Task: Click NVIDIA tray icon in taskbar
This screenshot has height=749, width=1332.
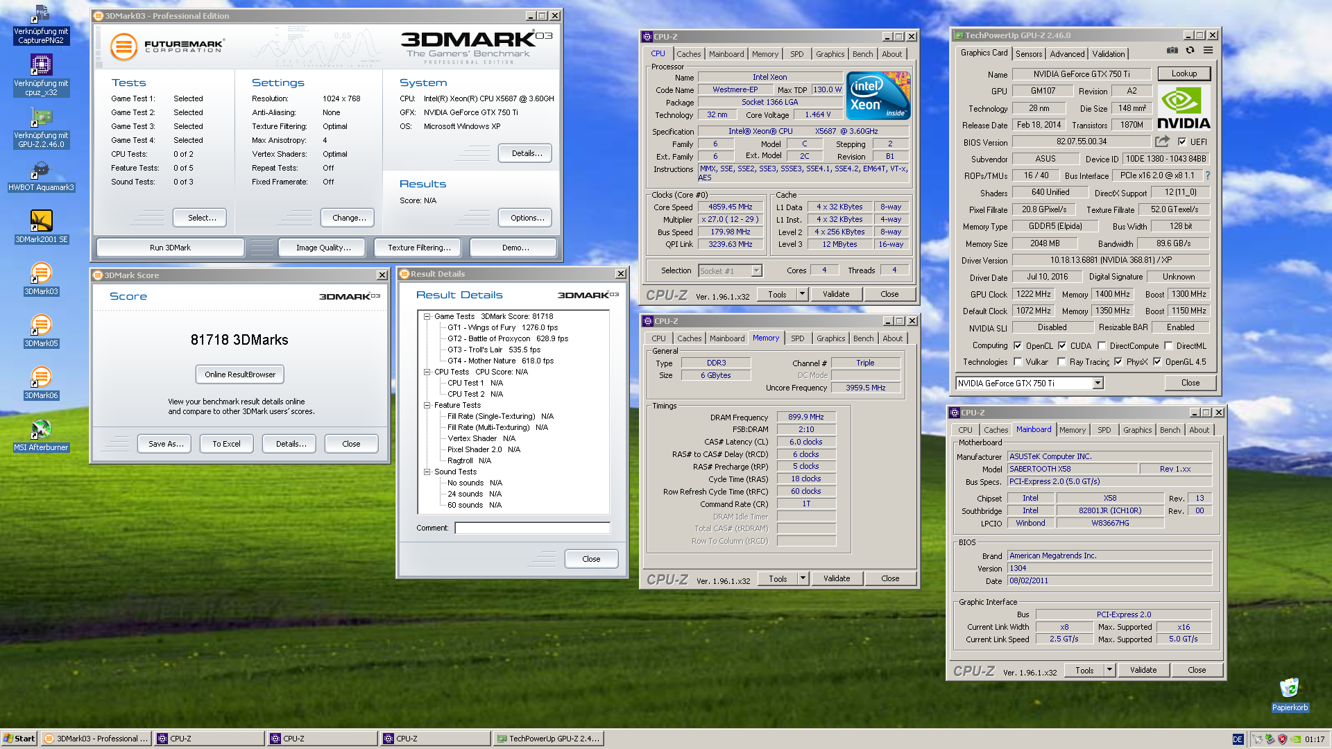Action: [1295, 739]
